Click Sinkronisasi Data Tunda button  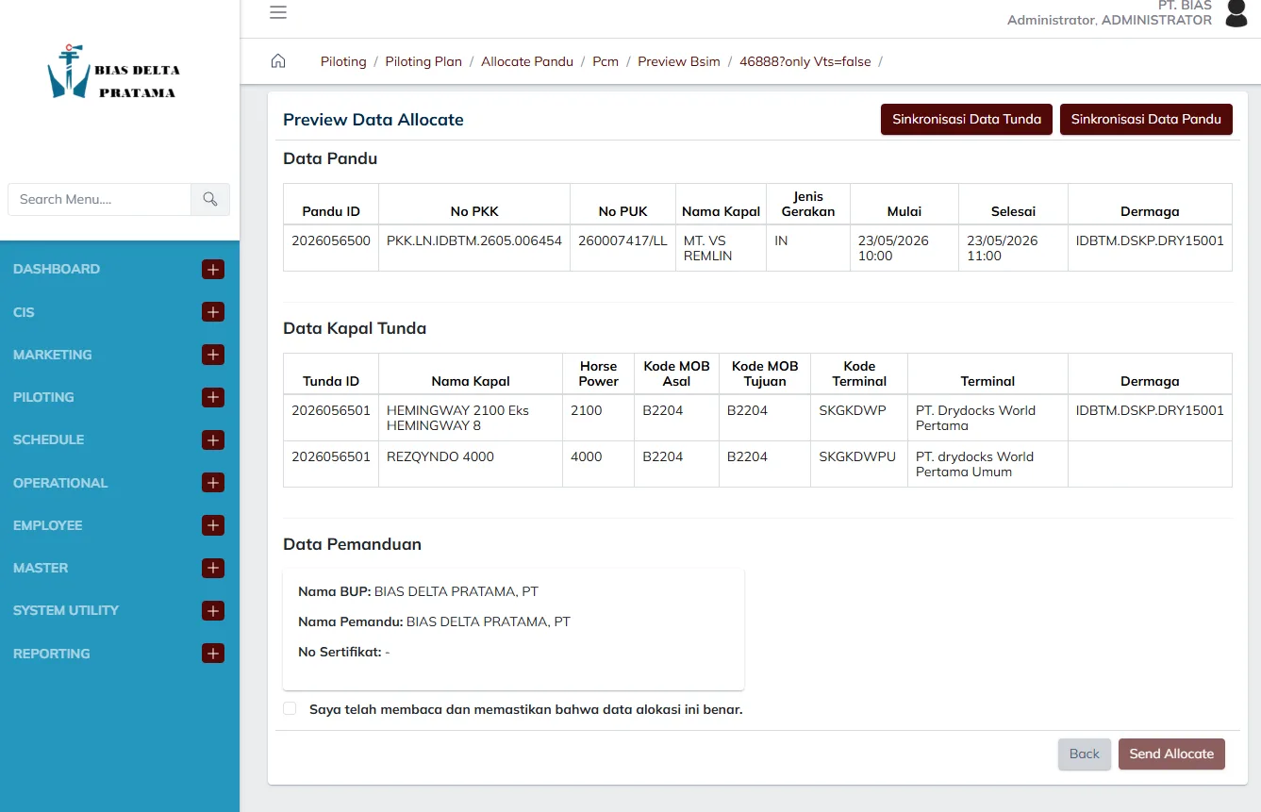[x=967, y=119]
